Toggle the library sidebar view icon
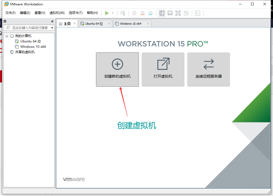This screenshot has width=273, height=196. pos(162,13)
